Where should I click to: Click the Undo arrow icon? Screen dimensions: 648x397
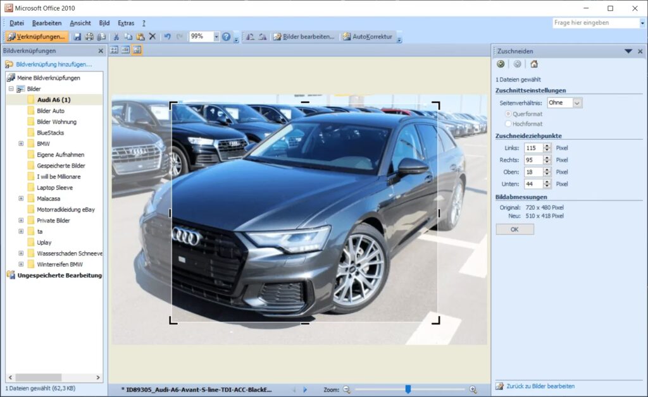168,37
